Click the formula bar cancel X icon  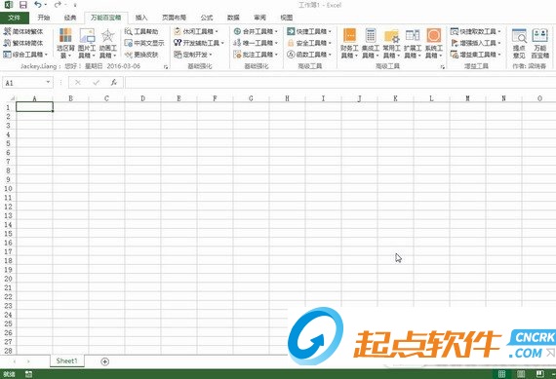(x=78, y=83)
